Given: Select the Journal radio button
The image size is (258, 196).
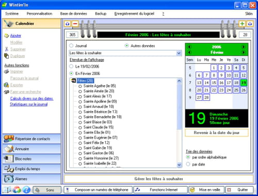Looking at the screenshot, I should (71, 46).
